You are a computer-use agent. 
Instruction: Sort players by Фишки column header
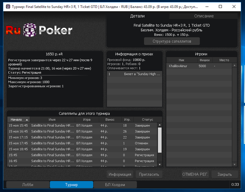(204, 60)
